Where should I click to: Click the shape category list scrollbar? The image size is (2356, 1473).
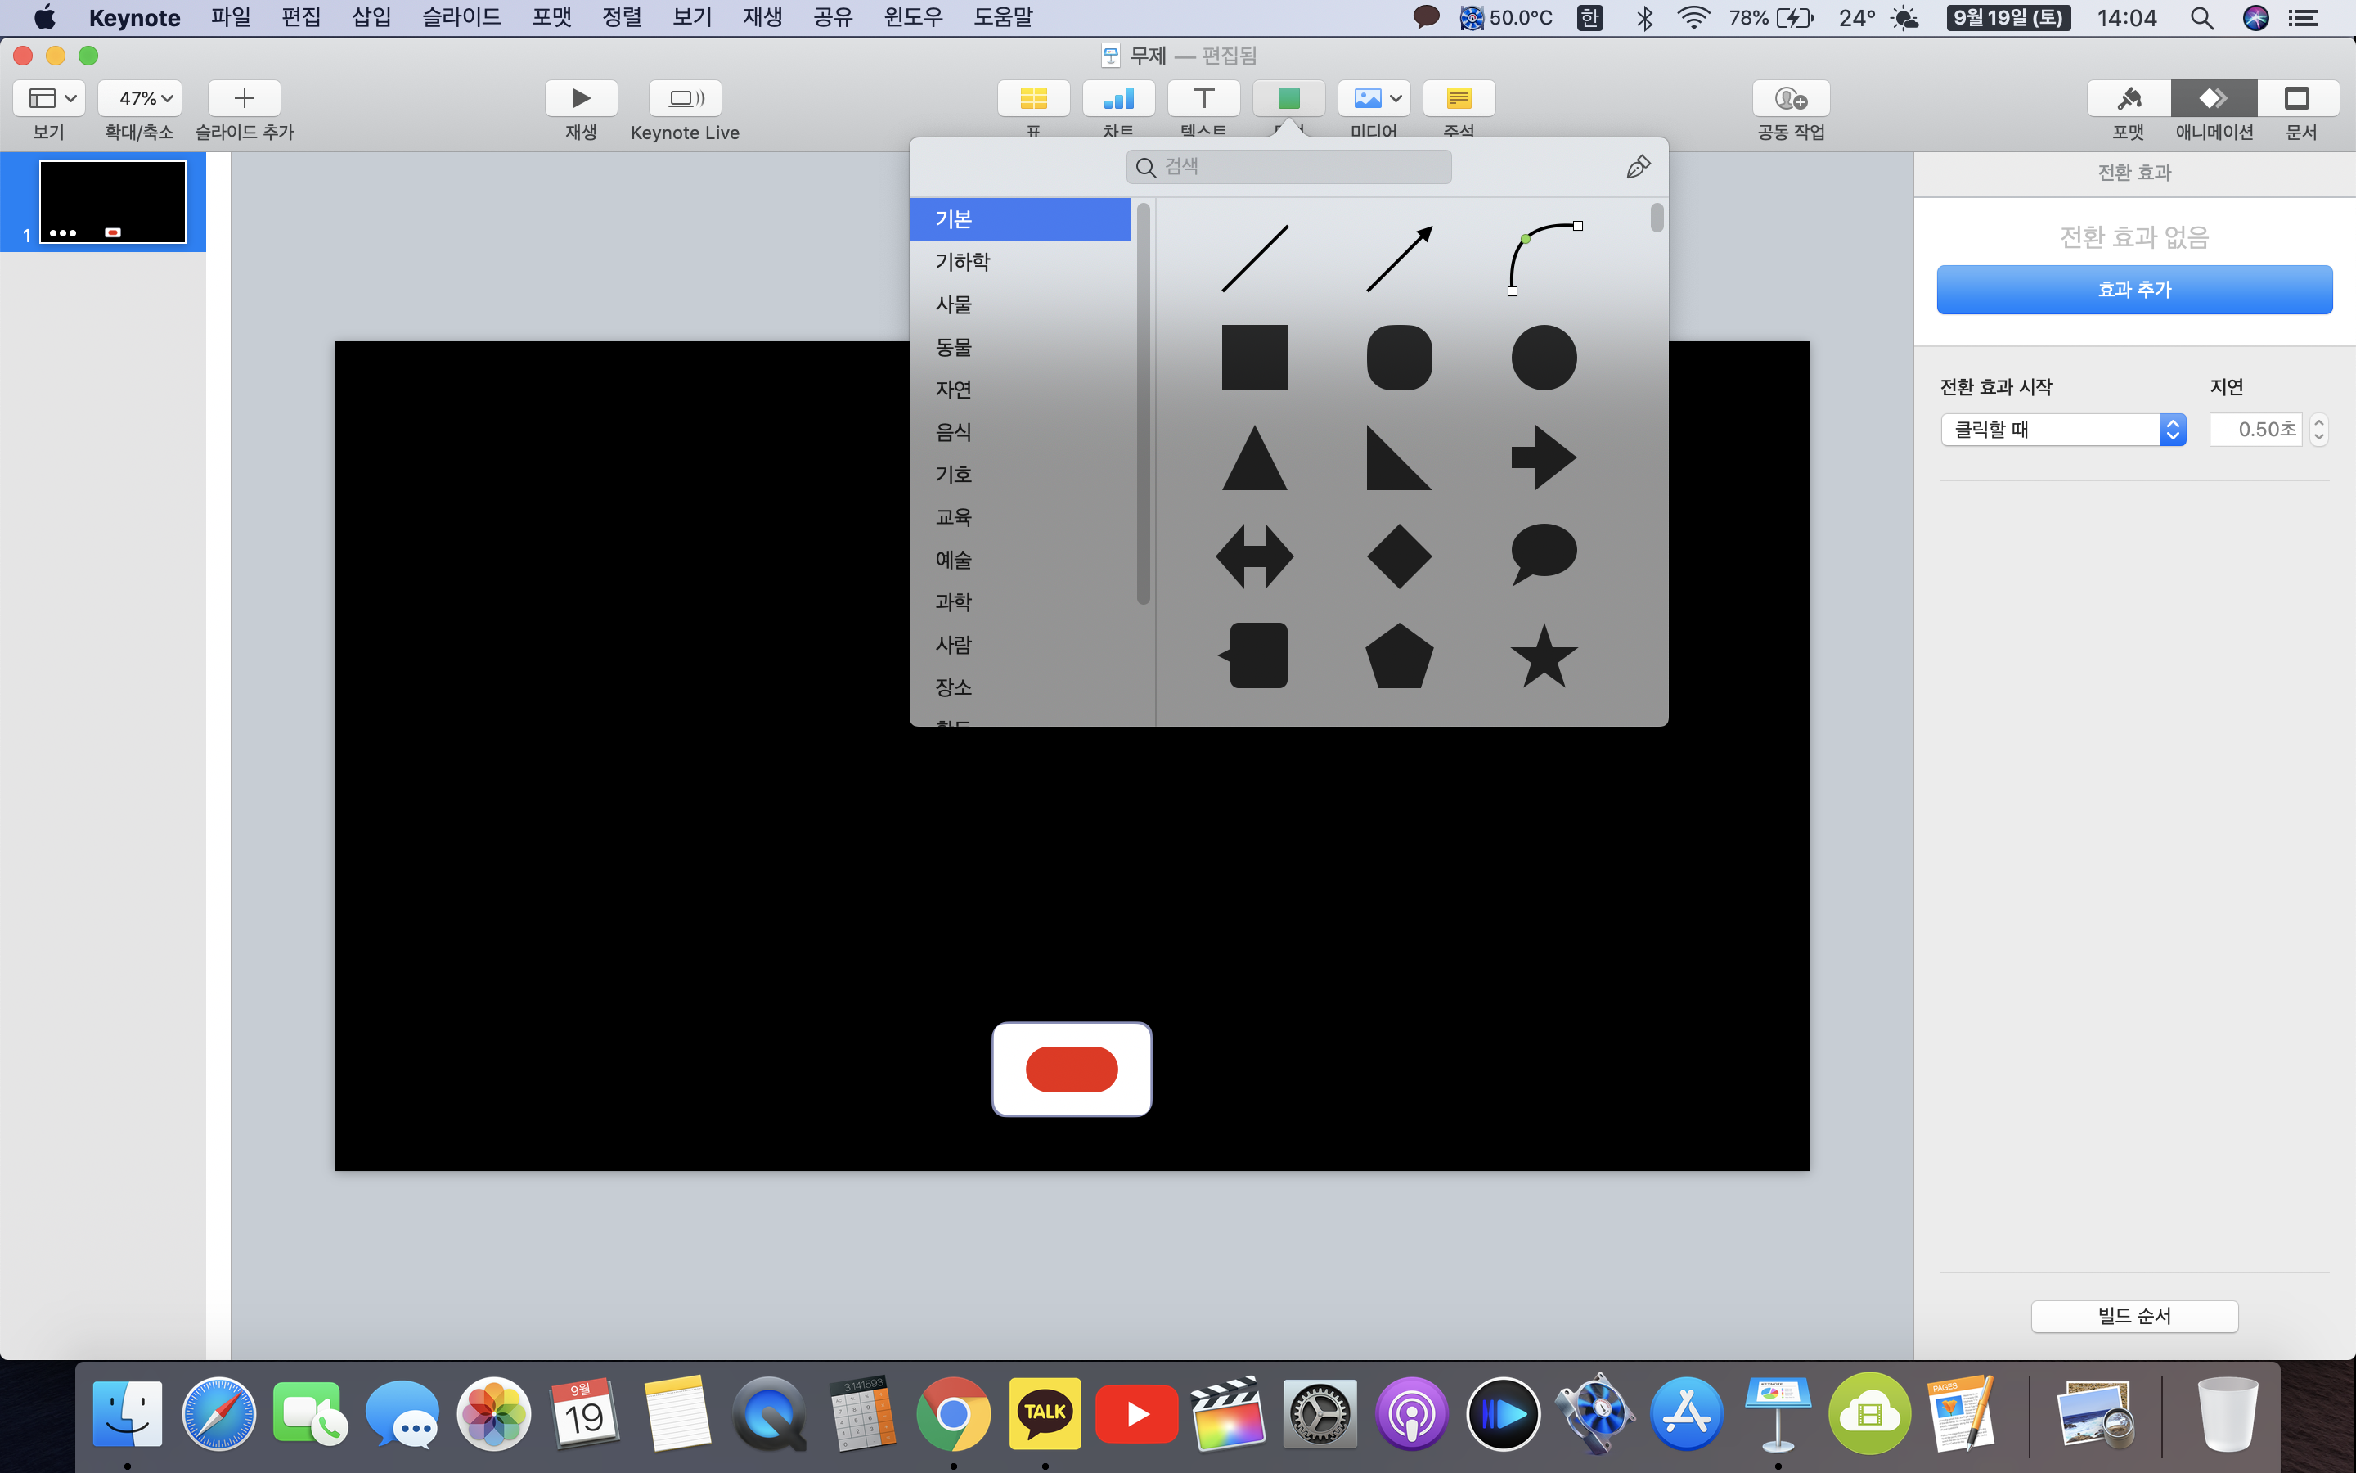coord(1143,403)
